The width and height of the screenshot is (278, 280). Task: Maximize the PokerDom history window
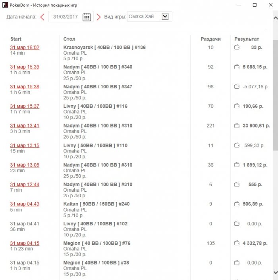tap(255, 5)
